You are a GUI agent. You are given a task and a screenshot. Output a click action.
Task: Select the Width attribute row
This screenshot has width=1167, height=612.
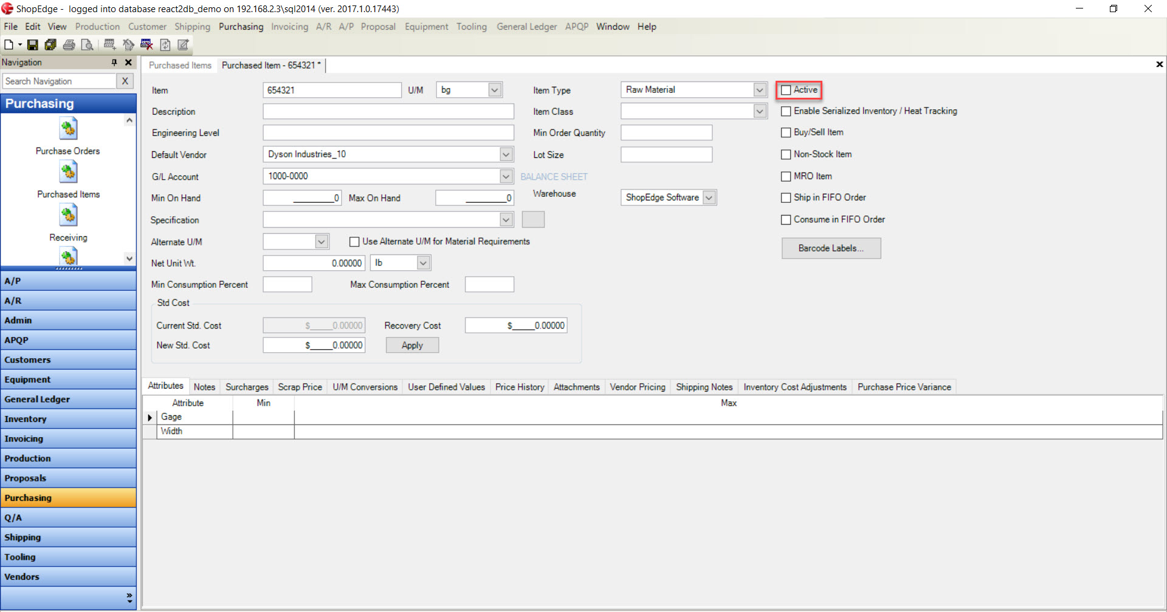click(653, 431)
